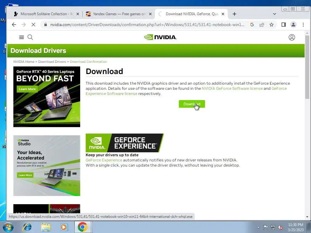
Task: Open Chrome three-dot menu
Action: coord(303,25)
